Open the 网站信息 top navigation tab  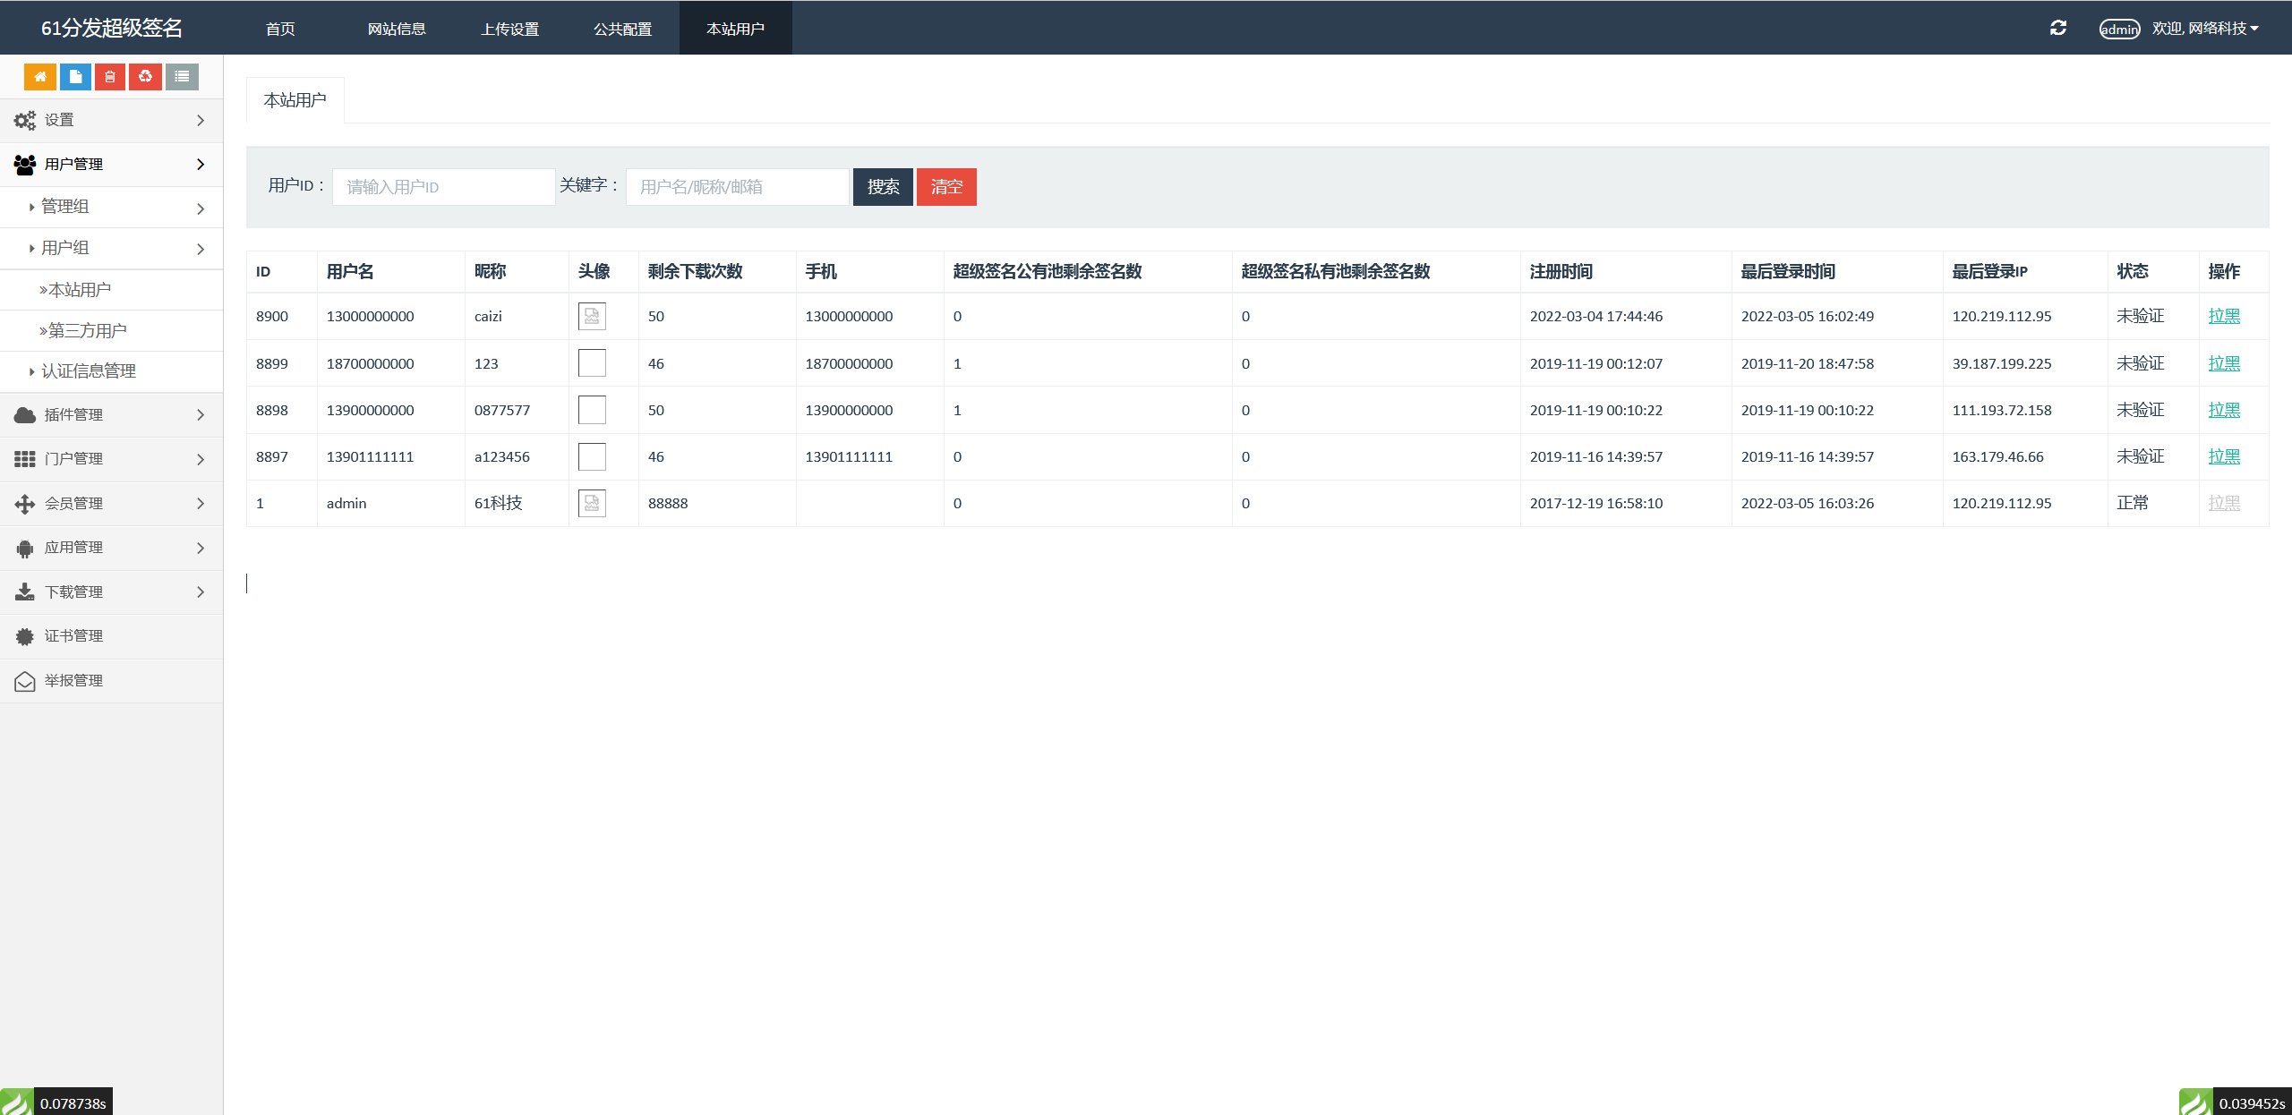(397, 29)
